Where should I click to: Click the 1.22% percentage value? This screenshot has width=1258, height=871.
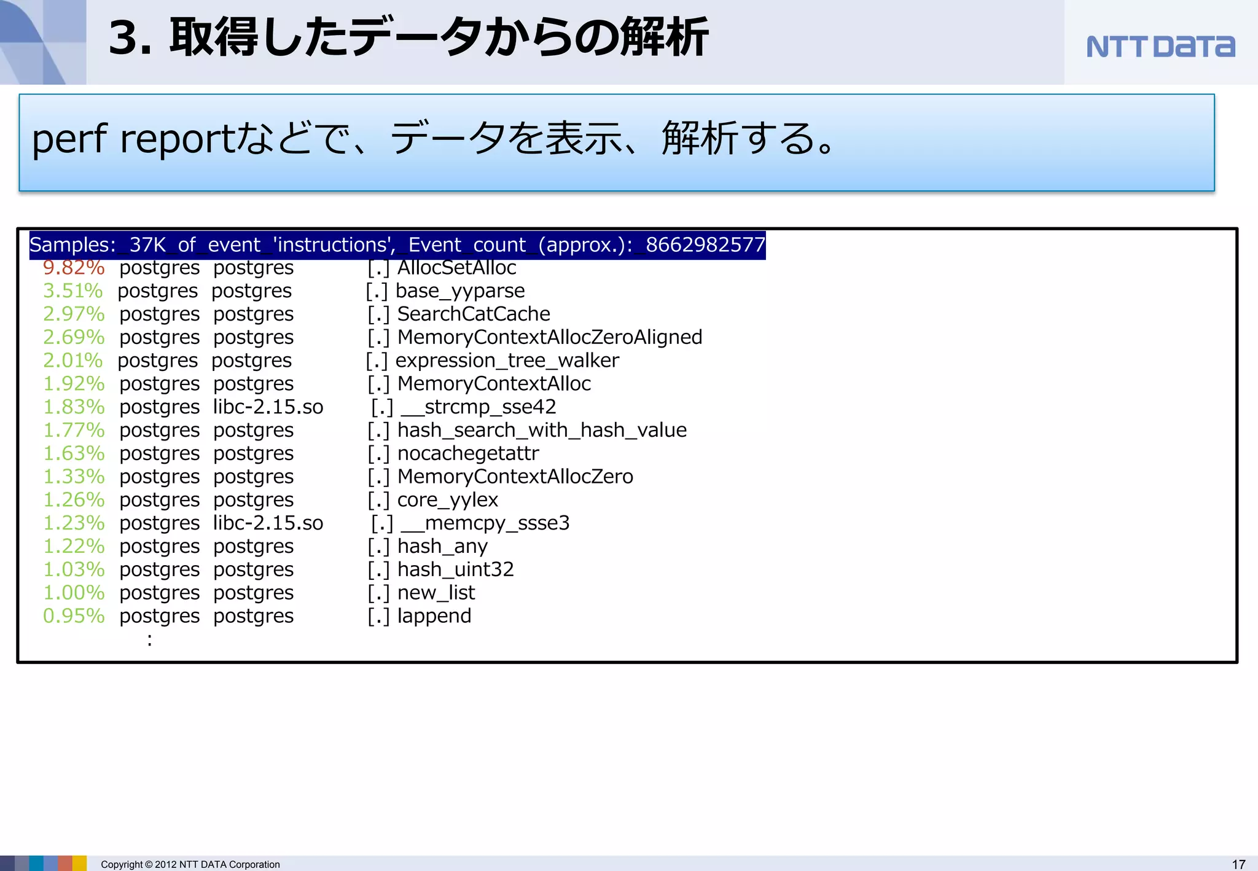(x=74, y=546)
